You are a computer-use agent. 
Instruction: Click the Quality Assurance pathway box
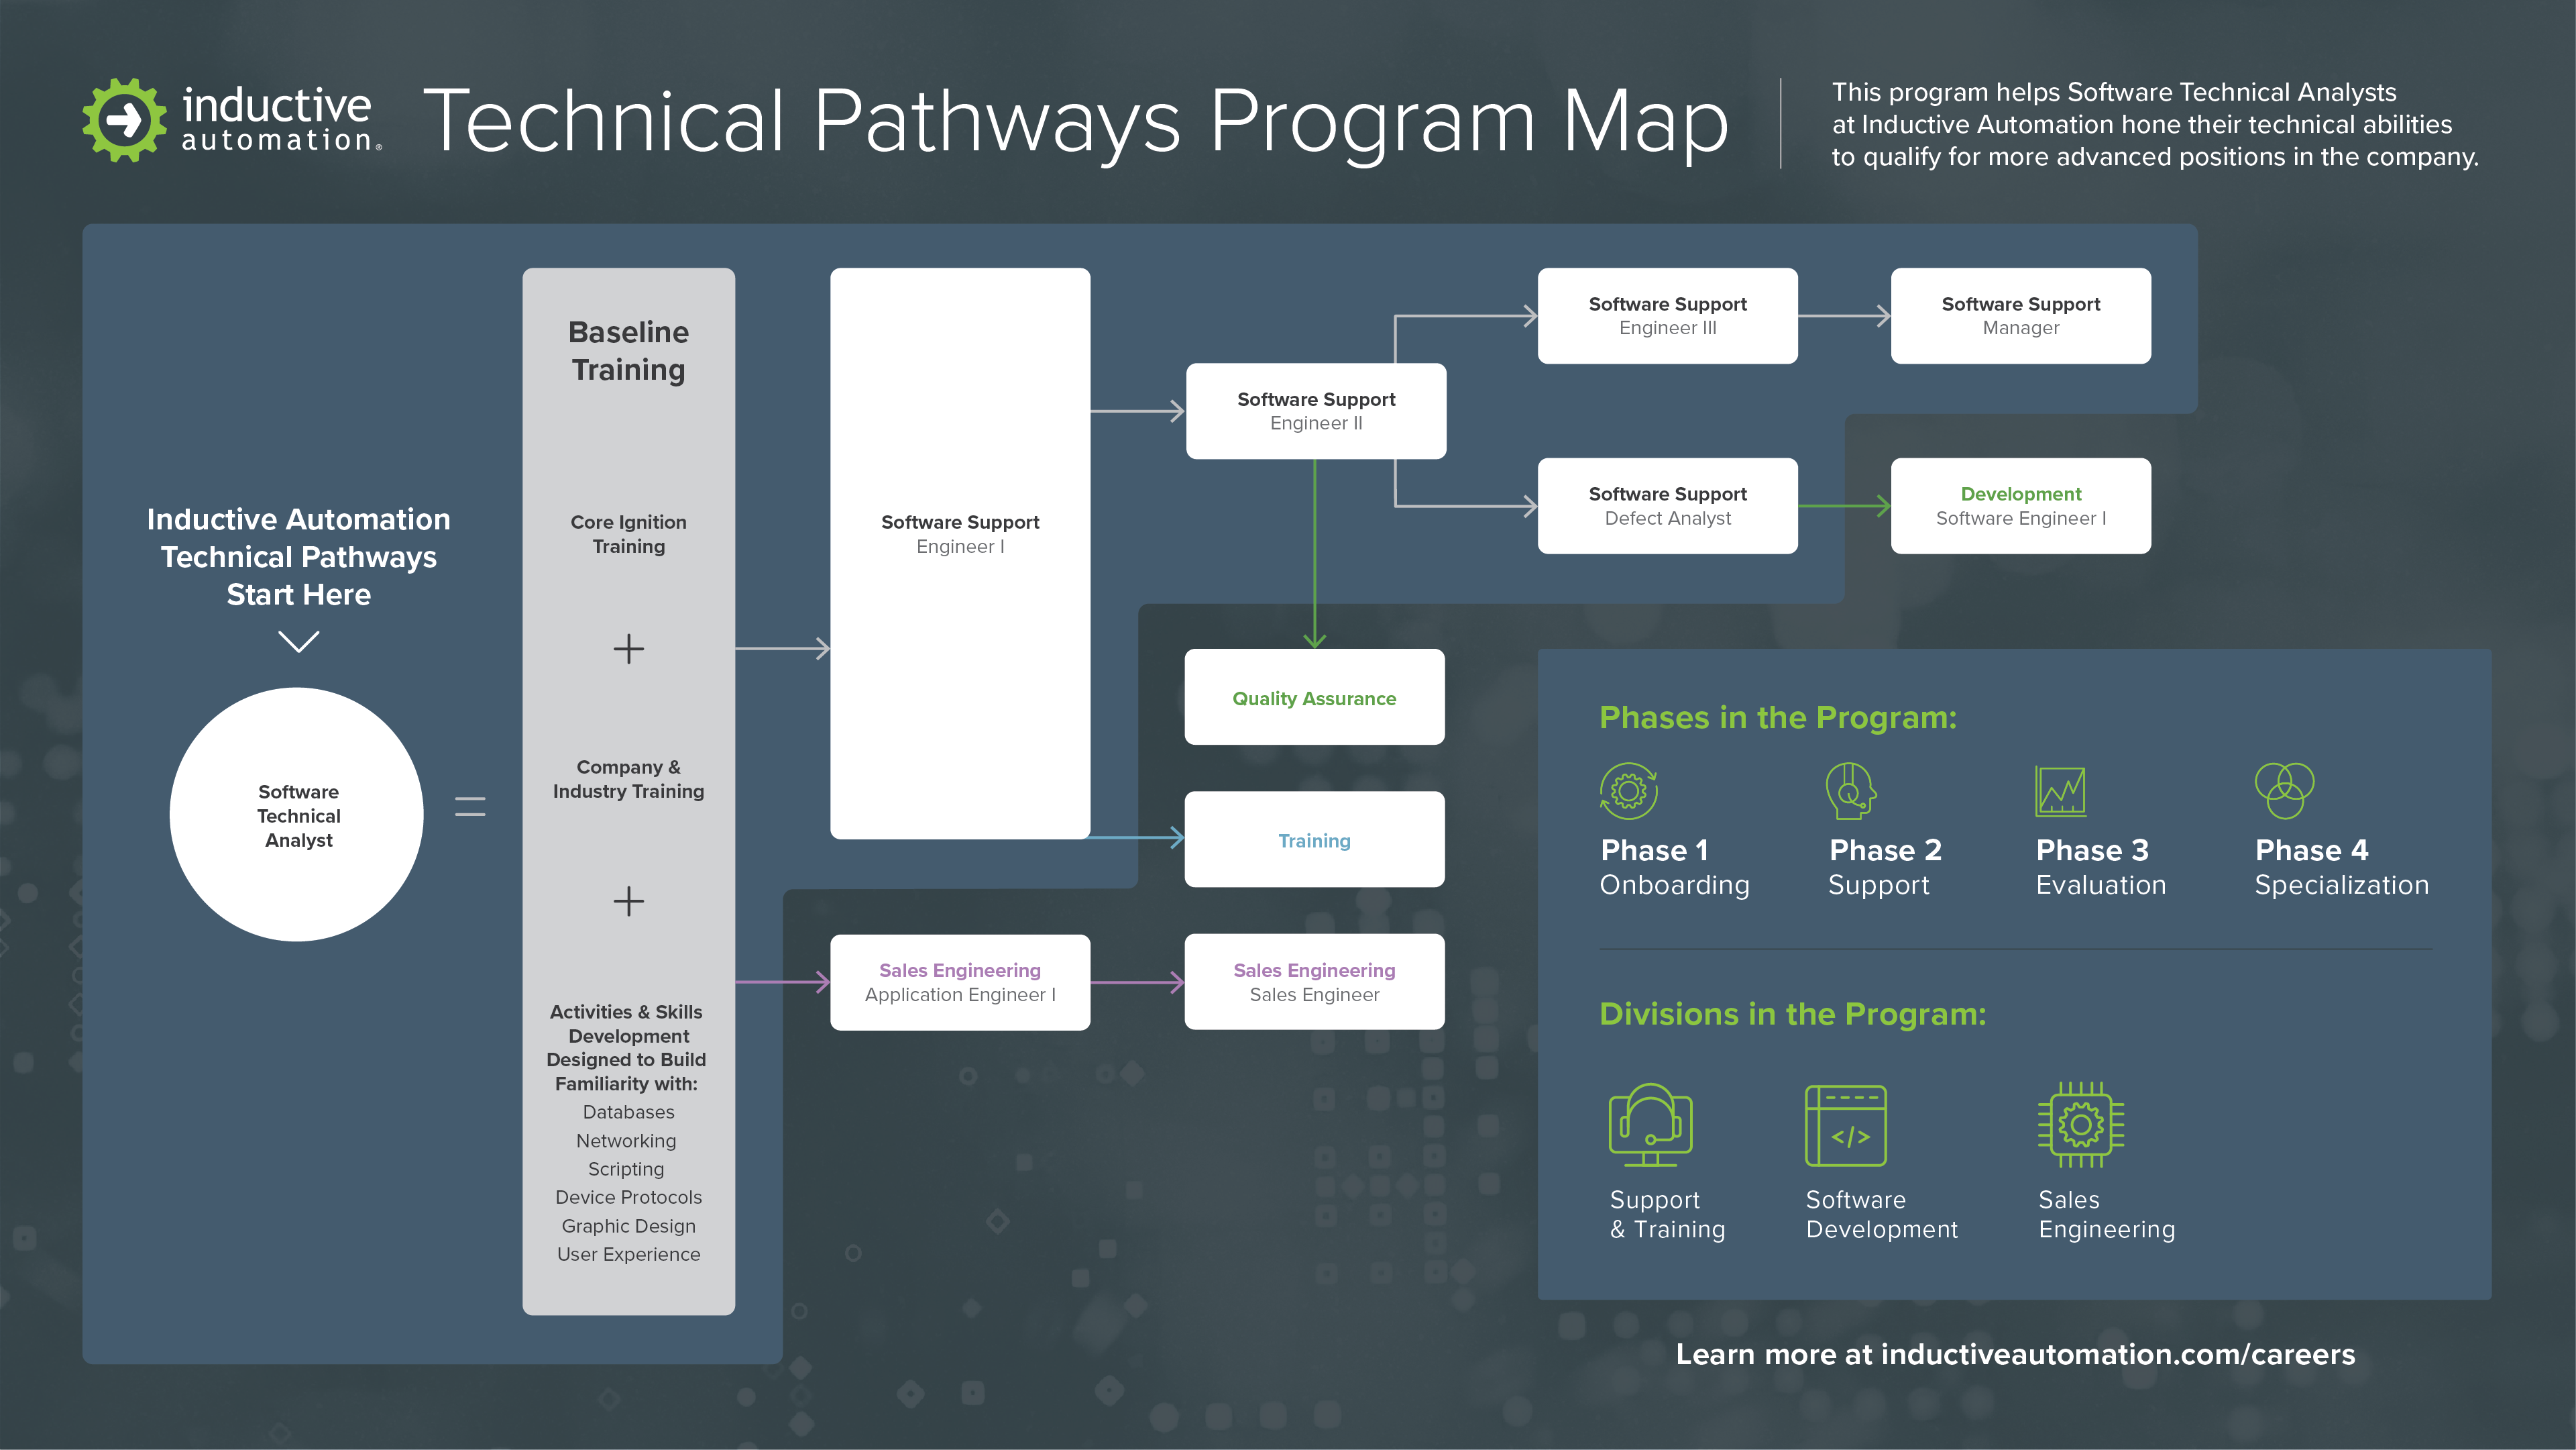click(x=1317, y=698)
